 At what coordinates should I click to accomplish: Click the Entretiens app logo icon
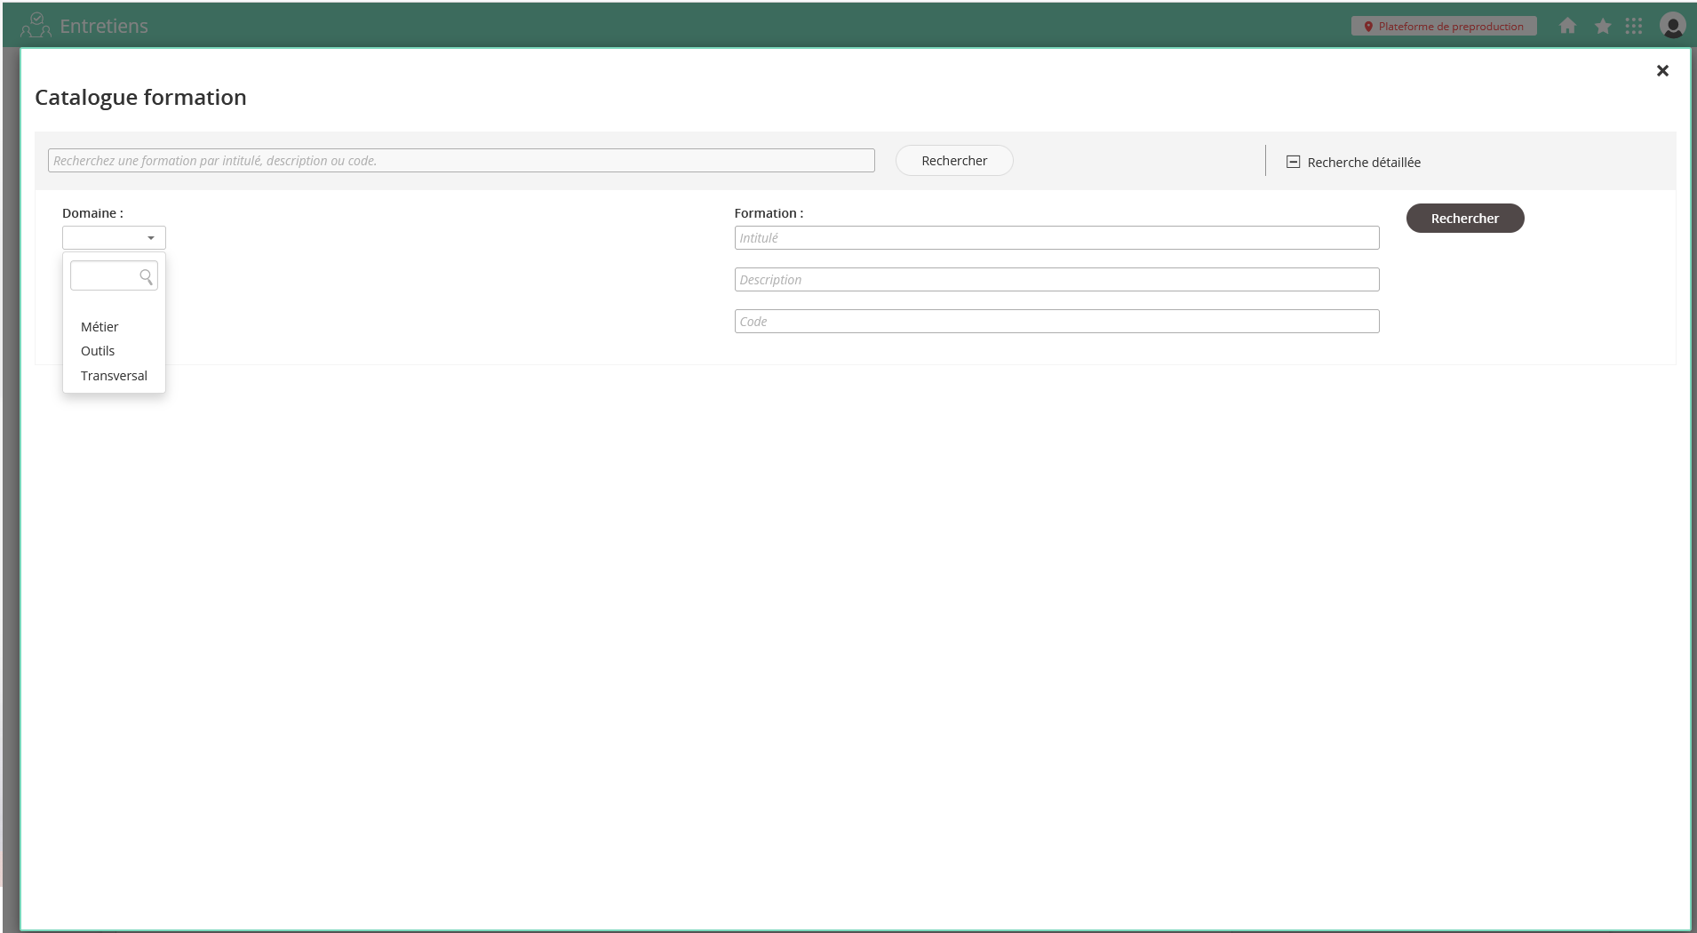(x=36, y=25)
